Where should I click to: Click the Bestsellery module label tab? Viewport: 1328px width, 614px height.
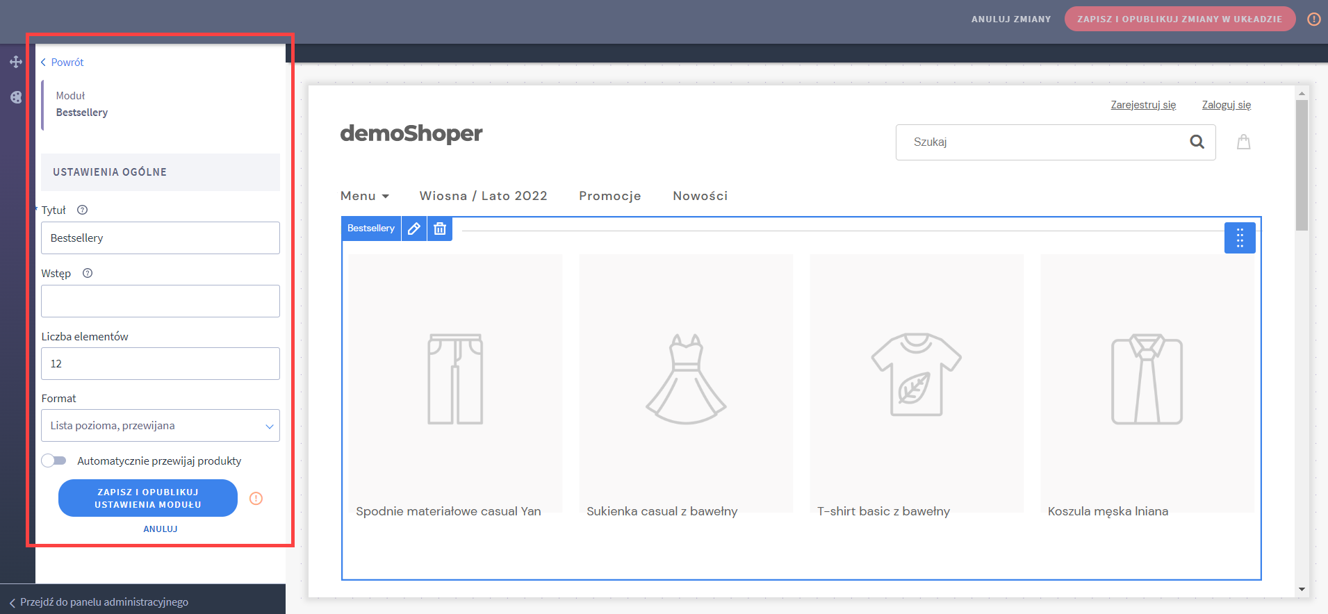(371, 229)
